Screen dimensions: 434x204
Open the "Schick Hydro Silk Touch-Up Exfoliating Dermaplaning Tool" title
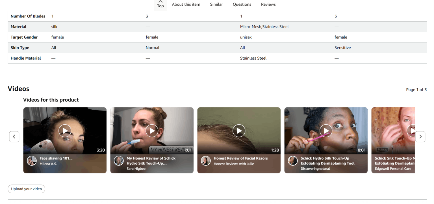(327, 161)
